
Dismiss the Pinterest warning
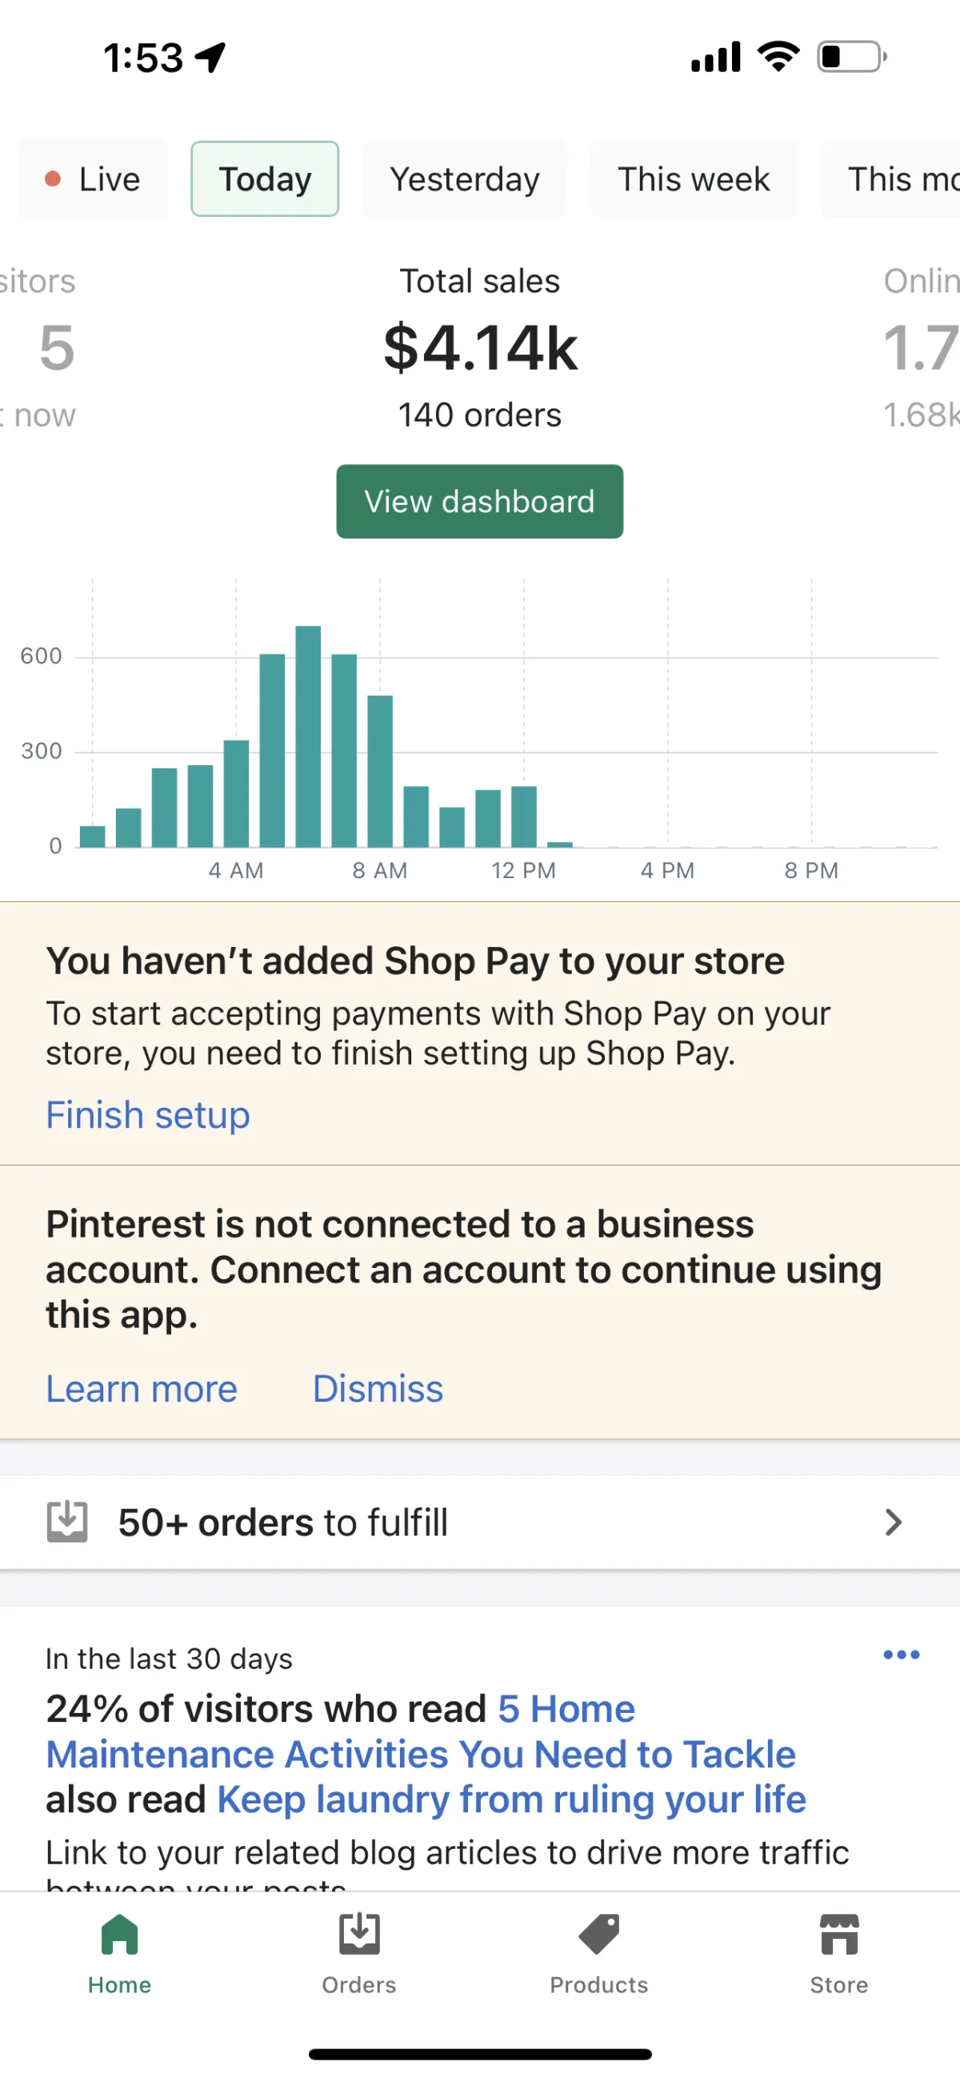tap(378, 1388)
